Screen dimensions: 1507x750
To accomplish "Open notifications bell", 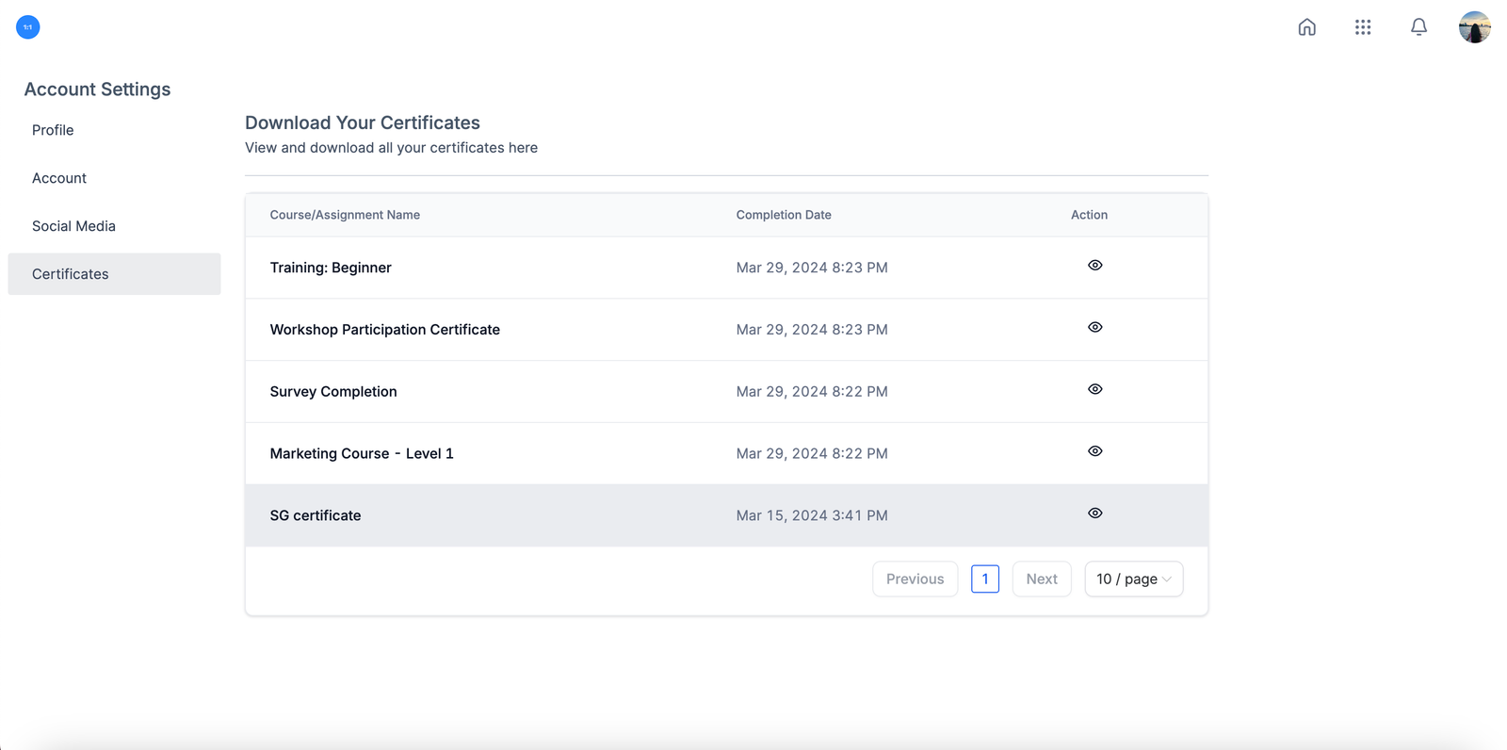I will [1418, 27].
